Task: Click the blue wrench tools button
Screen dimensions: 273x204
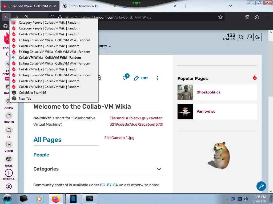Action: click(261, 186)
